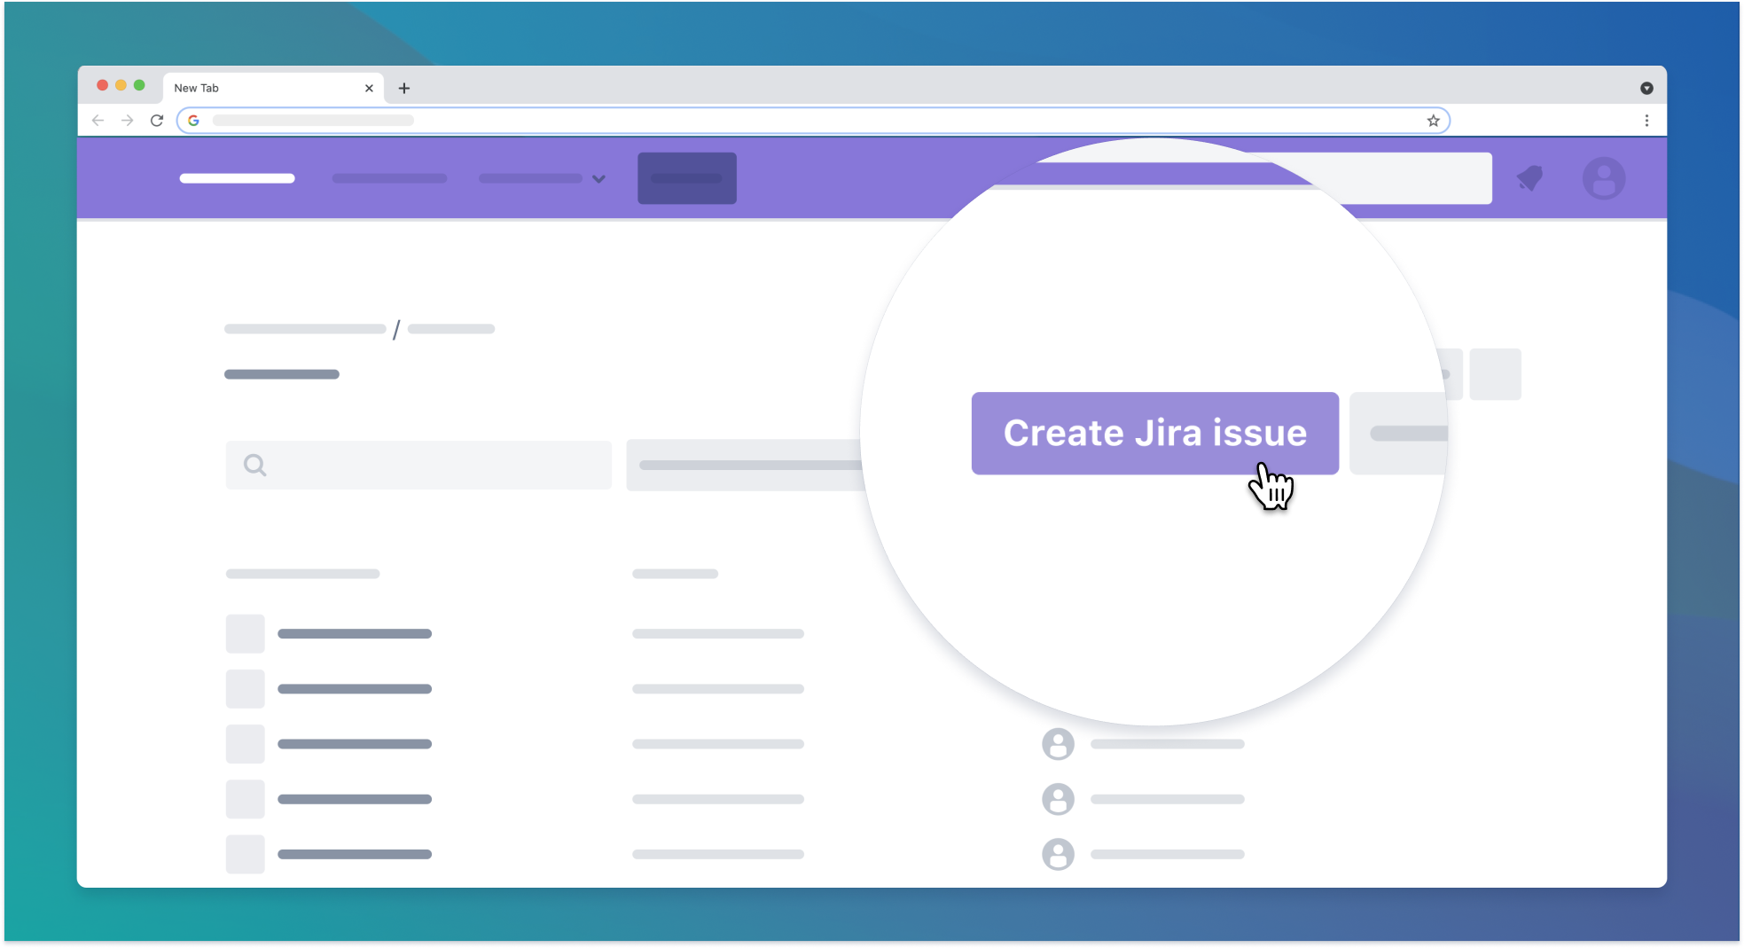This screenshot has width=1744, height=948.
Task: Expand the navbar dropdown chevron
Action: pyautogui.click(x=599, y=178)
